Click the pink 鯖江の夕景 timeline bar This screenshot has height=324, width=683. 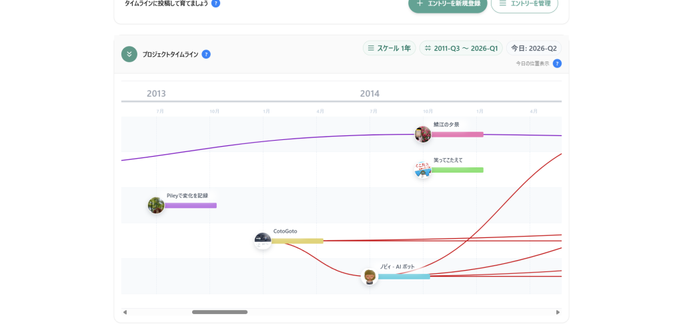(x=458, y=135)
